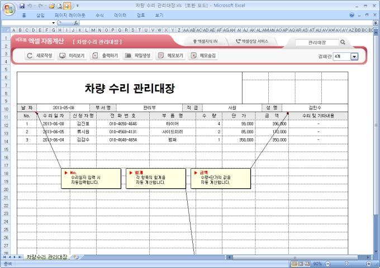Select unit price cell 99,000
The image size is (380, 268).
coord(239,124)
